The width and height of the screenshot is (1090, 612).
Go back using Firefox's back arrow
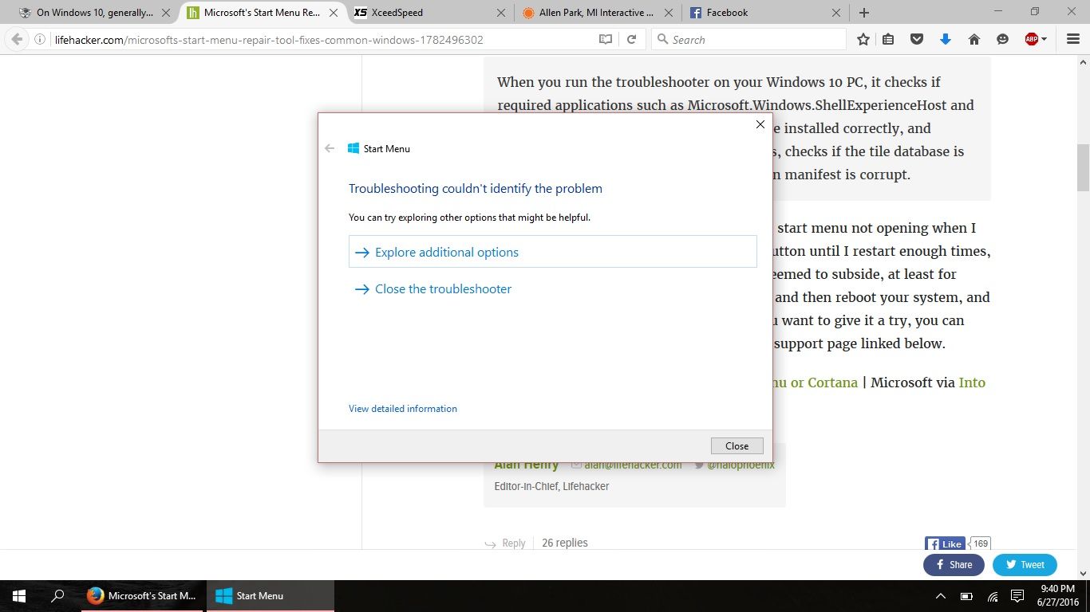[x=17, y=39]
